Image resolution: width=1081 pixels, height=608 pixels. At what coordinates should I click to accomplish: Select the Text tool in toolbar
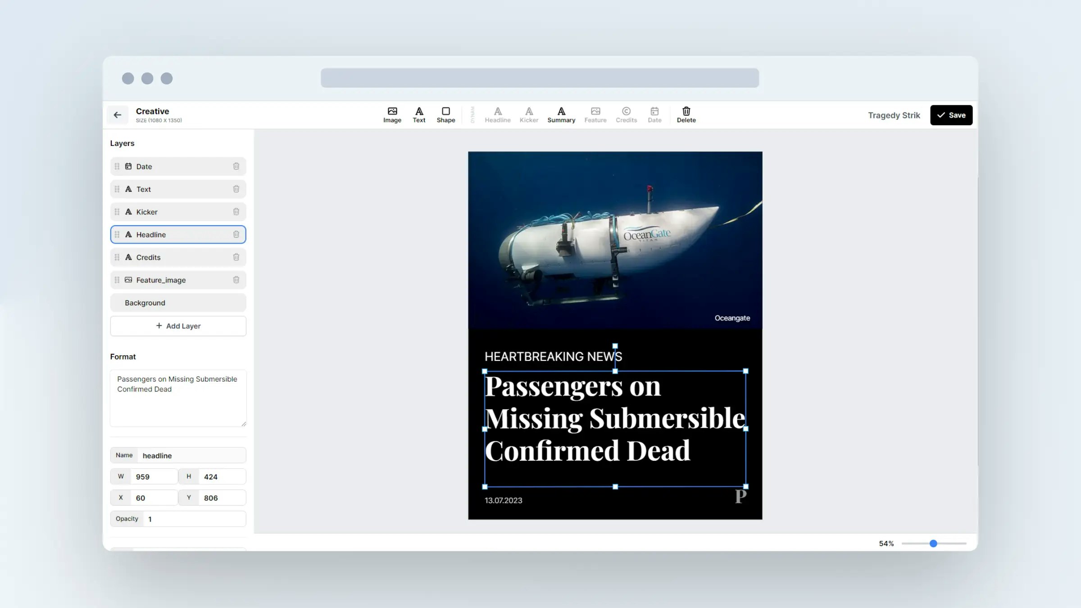coord(419,114)
